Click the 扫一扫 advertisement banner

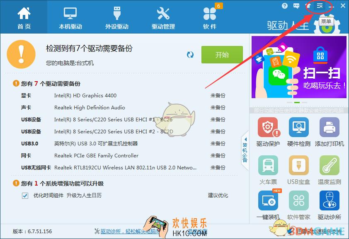click(x=299, y=67)
